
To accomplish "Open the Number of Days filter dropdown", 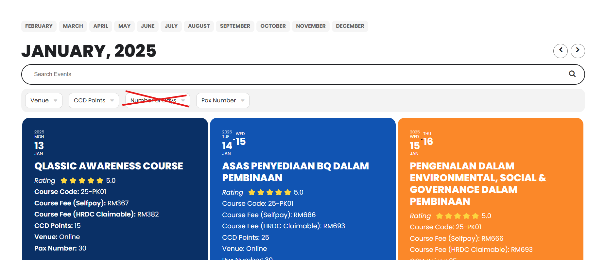I will [158, 100].
